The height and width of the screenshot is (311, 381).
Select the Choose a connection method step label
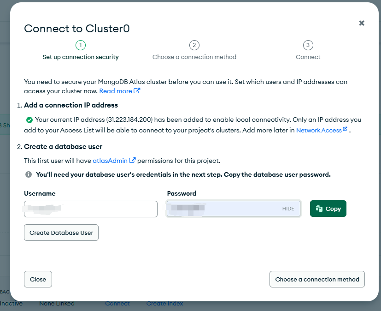[x=194, y=57]
